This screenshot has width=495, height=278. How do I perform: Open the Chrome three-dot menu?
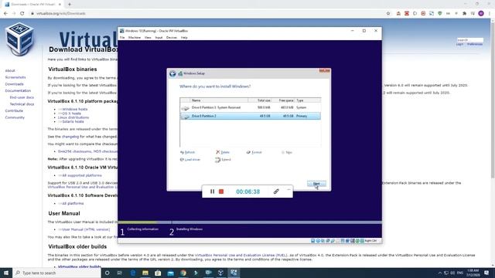(x=490, y=14)
